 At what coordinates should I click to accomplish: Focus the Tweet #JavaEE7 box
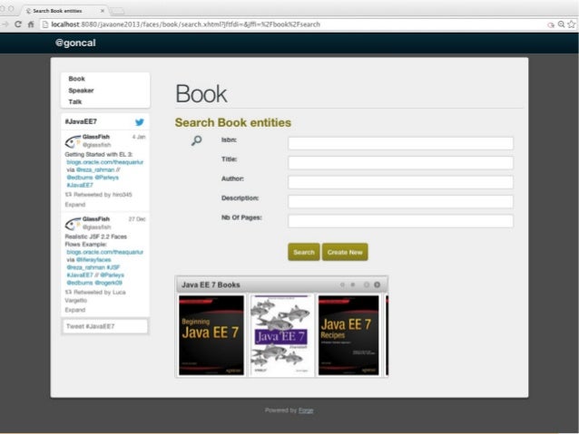[x=105, y=326]
